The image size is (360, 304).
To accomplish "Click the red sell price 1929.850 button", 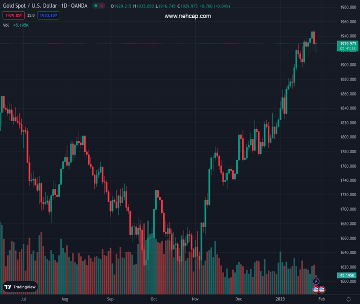I will click(13, 16).
